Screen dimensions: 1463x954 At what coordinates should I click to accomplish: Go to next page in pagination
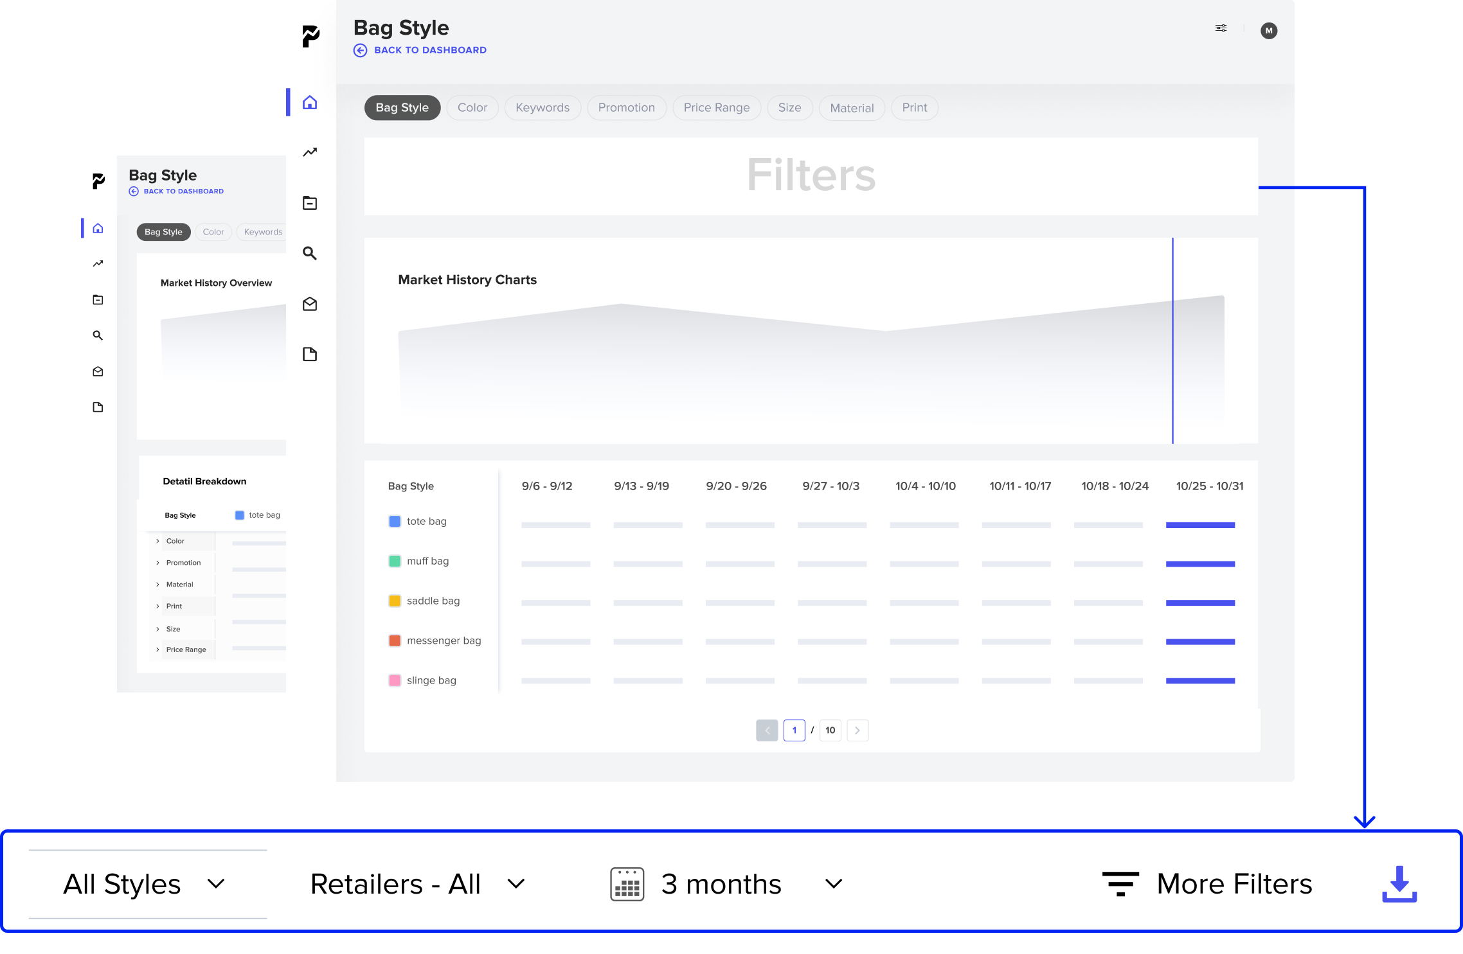pyautogui.click(x=857, y=730)
